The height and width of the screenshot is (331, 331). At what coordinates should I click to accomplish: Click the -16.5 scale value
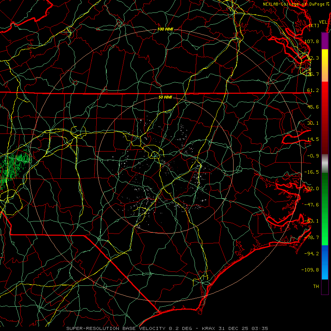pos(312,172)
